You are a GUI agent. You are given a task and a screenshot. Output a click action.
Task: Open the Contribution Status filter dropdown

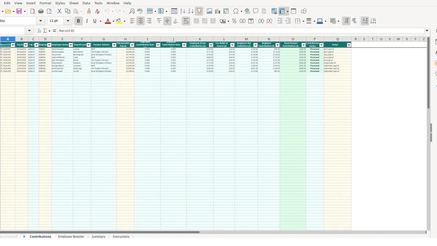(x=321, y=45)
